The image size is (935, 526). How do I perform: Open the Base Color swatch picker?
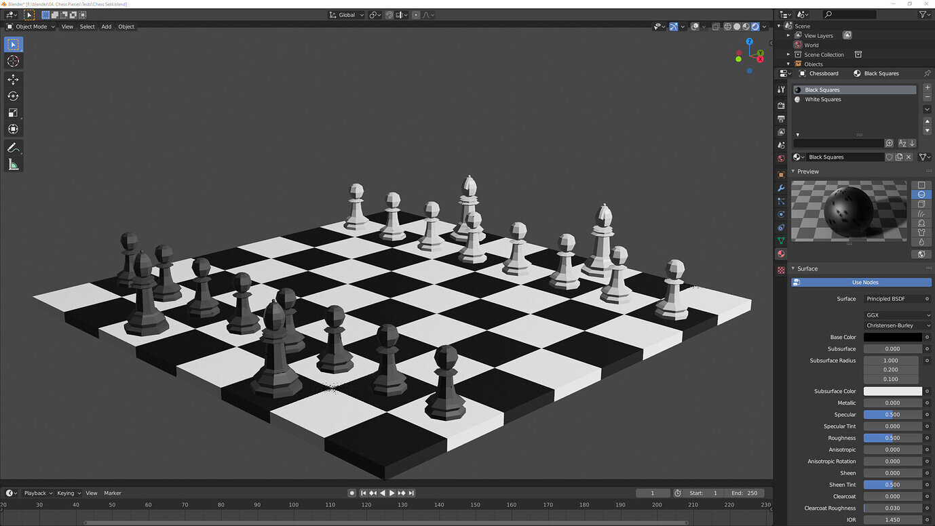pos(893,337)
